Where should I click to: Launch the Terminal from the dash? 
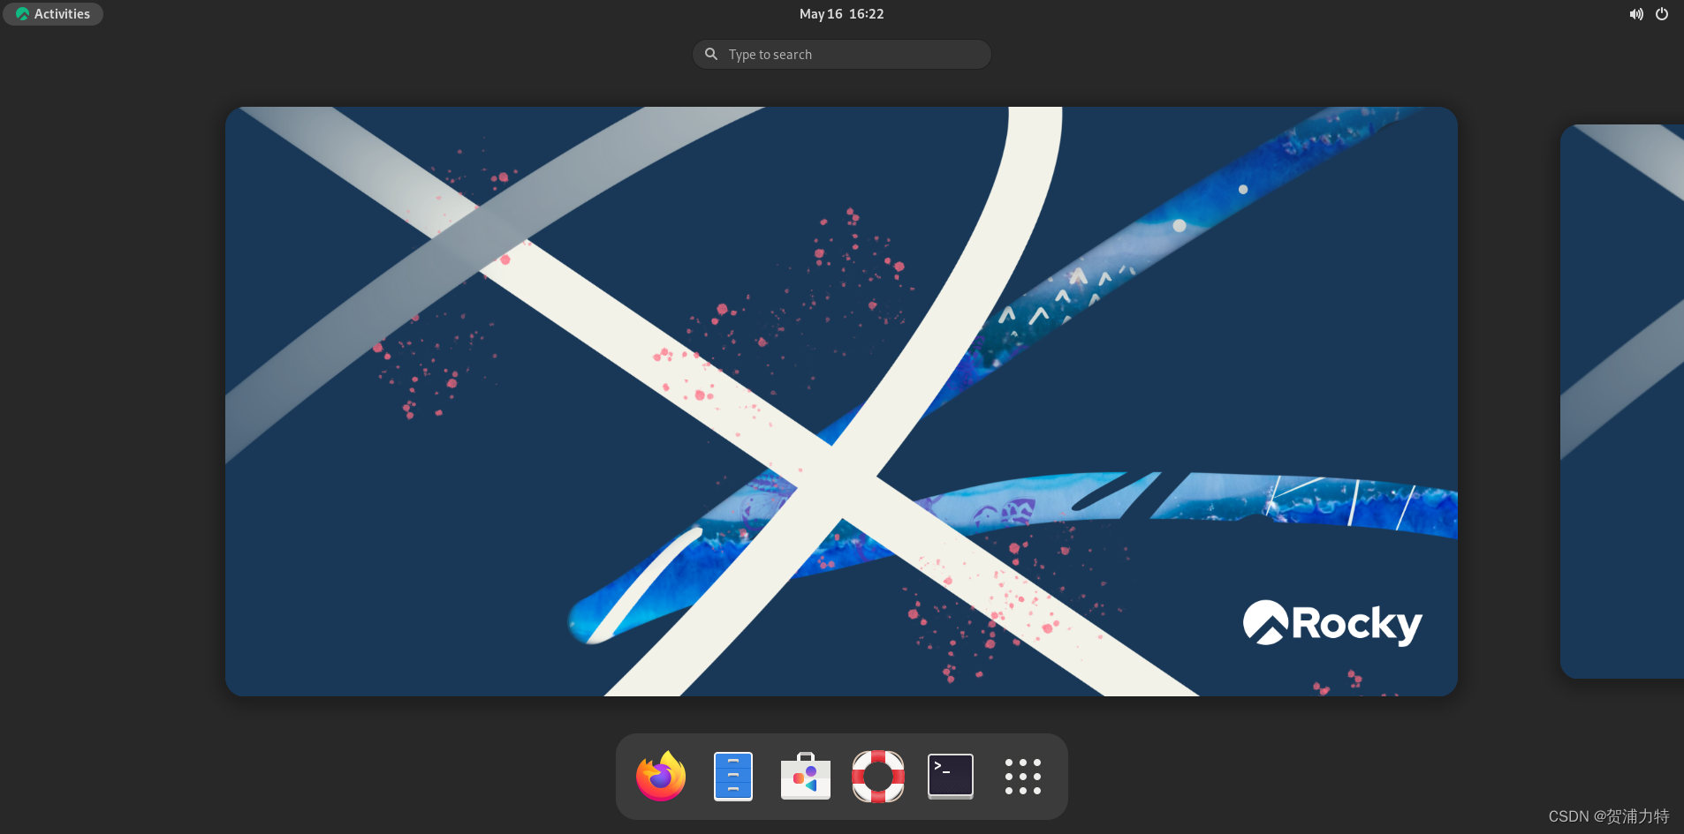(x=951, y=777)
